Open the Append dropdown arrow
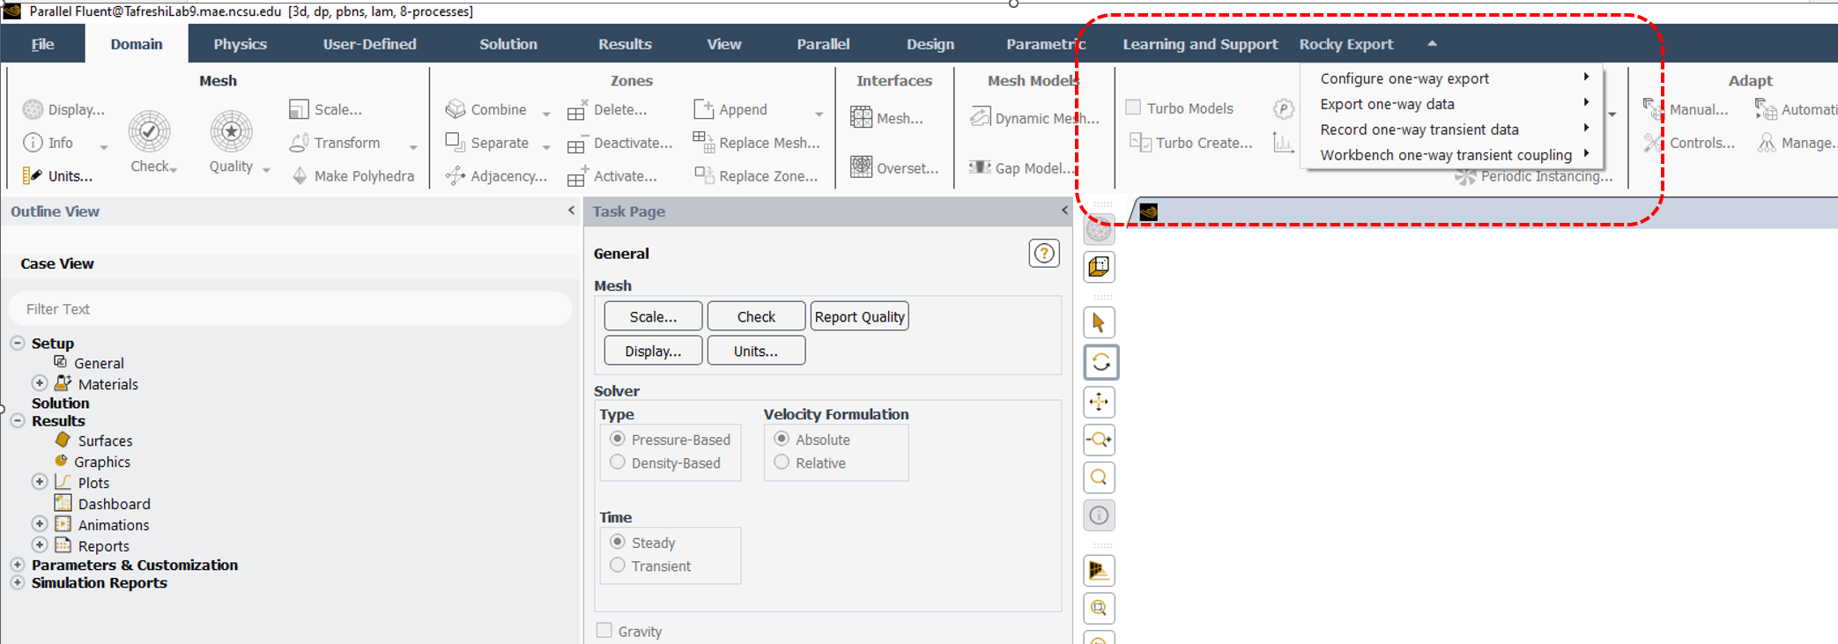The height and width of the screenshot is (644, 1838). click(x=819, y=114)
